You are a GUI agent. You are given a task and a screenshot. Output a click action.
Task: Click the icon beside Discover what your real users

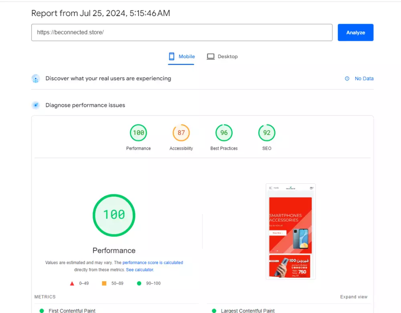pos(36,78)
